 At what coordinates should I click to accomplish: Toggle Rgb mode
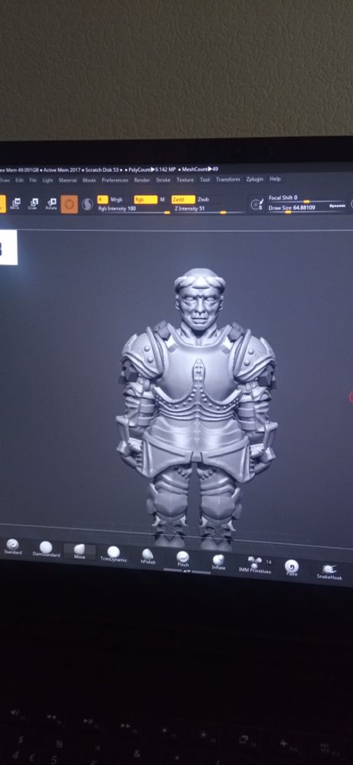(x=145, y=200)
